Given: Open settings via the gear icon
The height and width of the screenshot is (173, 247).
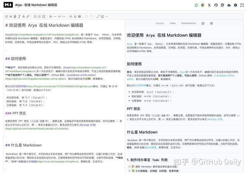Looking at the screenshot, I should point(236,5).
